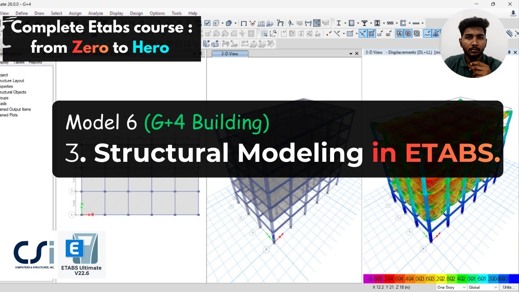Image resolution: width=519 pixels, height=292 pixels.
Task: Toggle snap to joints and points
Action: 362,34
